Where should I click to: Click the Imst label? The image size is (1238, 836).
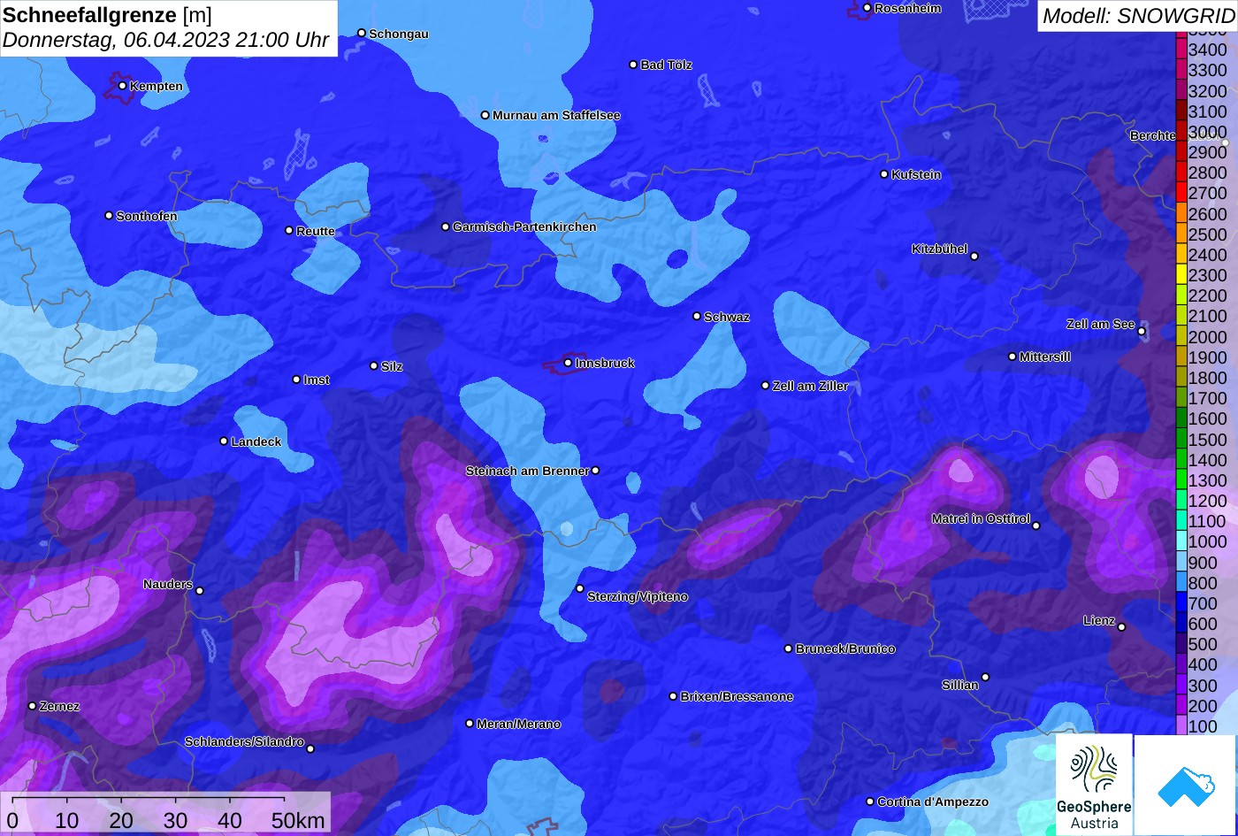[317, 380]
